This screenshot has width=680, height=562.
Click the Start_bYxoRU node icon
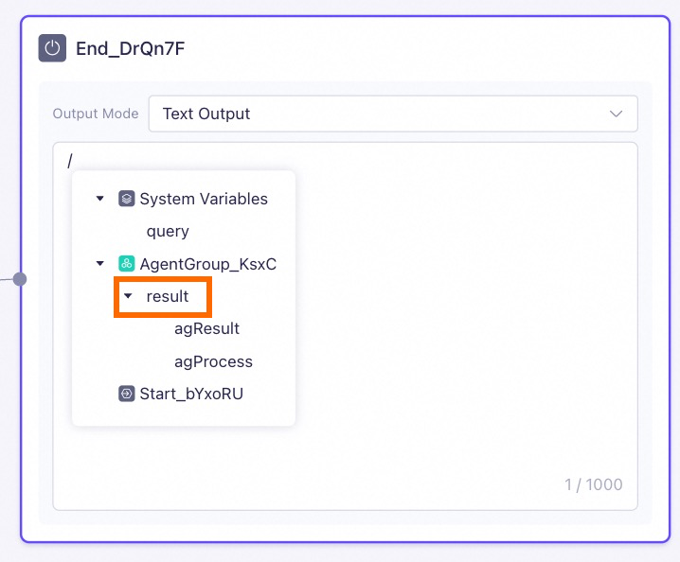point(126,394)
